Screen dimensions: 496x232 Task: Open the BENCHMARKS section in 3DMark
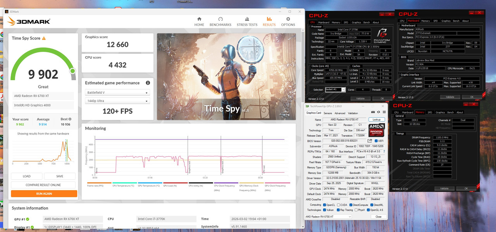[x=220, y=22]
